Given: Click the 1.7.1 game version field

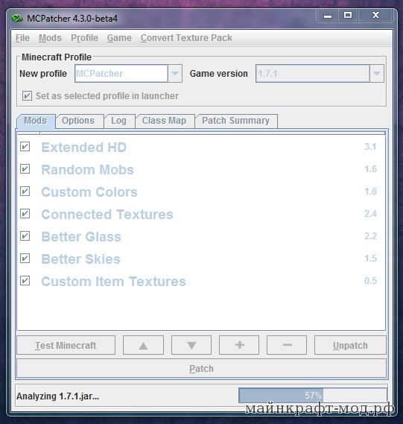Looking at the screenshot, I should [x=313, y=73].
